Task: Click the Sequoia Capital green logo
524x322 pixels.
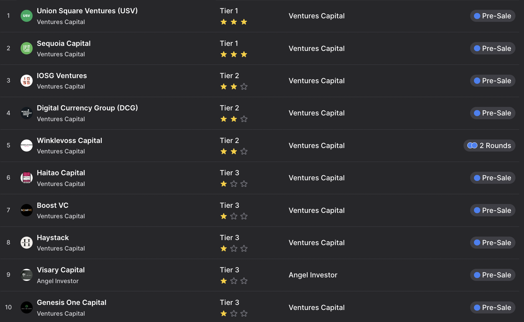Action: point(27,48)
